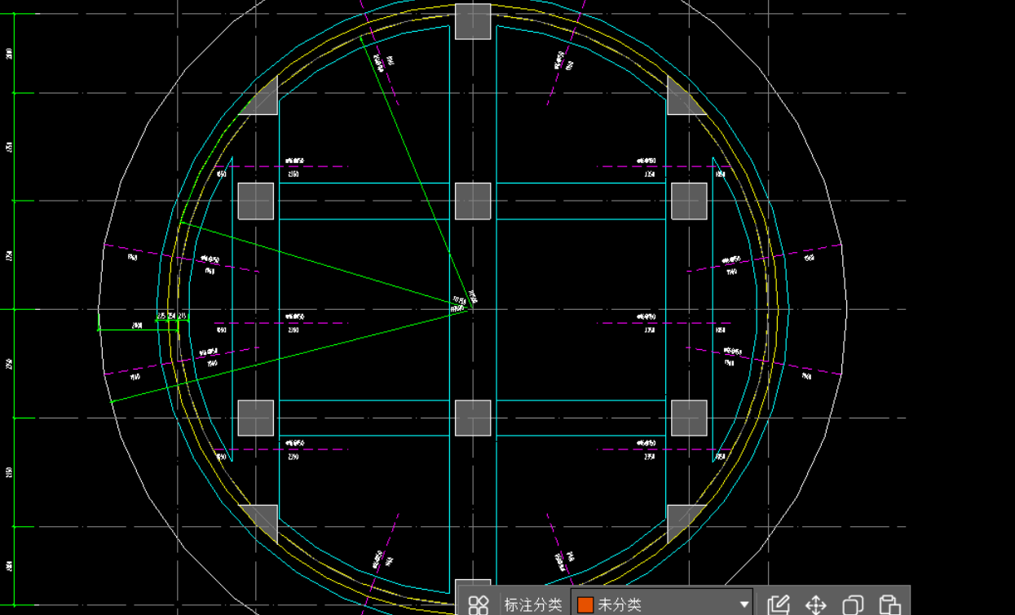The image size is (1015, 615).
Task: Click the orange color swatch beside 未分类
Action: [585, 604]
